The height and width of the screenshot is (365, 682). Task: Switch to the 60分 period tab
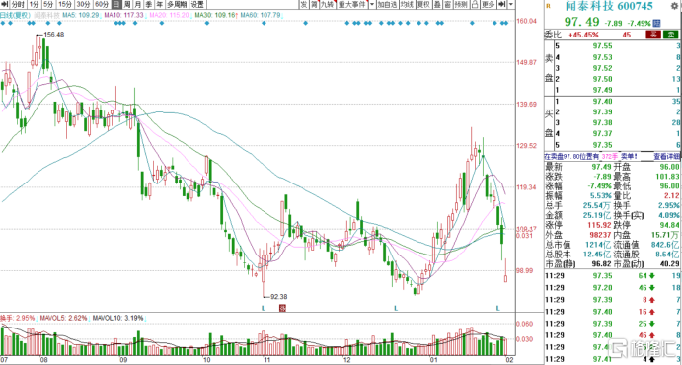pos(101,5)
